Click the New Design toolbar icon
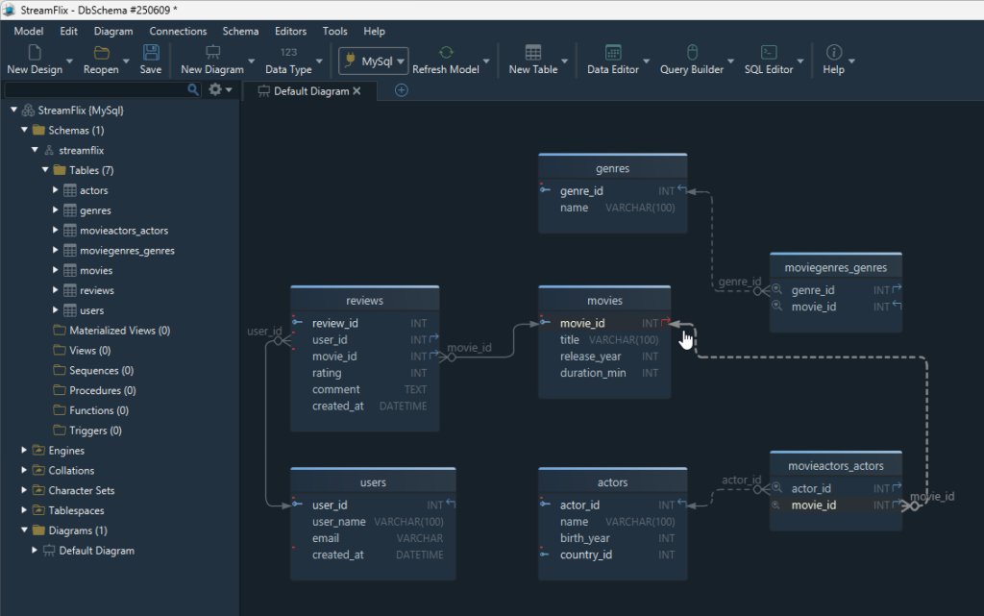The height and width of the screenshot is (616, 984). point(34,53)
